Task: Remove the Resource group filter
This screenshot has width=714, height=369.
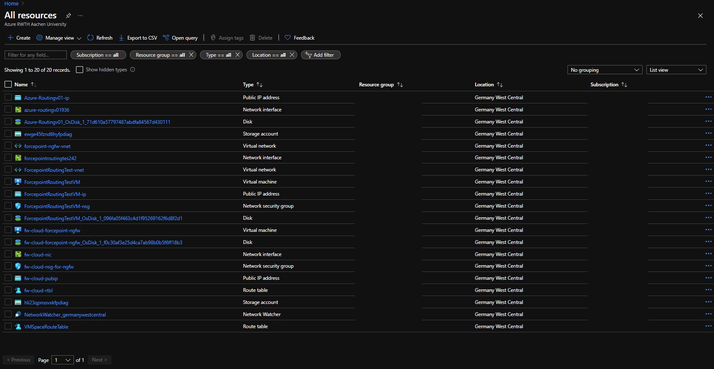Action: pyautogui.click(x=191, y=55)
